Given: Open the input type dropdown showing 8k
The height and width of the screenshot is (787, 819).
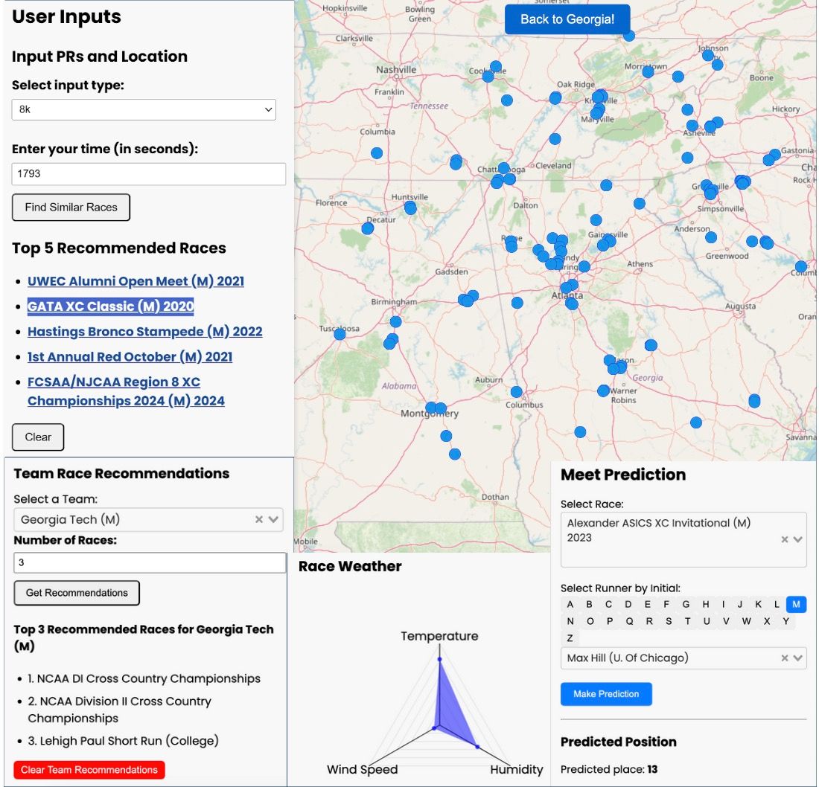Looking at the screenshot, I should (144, 109).
